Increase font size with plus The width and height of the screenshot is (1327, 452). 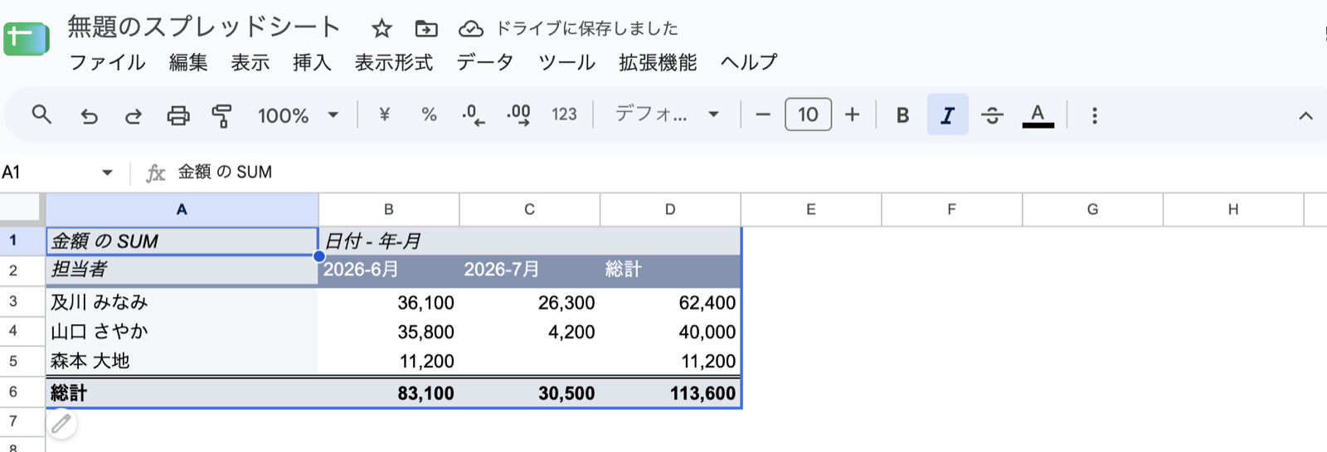[x=852, y=114]
